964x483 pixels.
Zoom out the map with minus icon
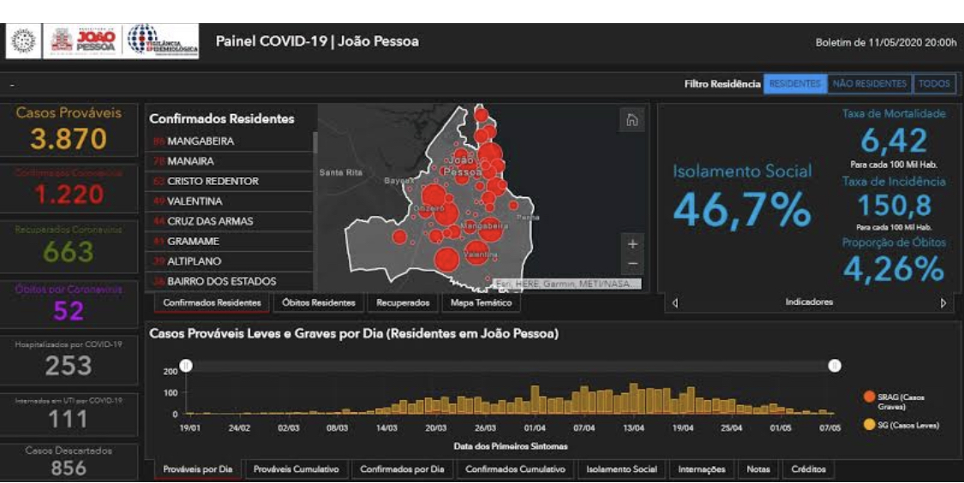coord(632,264)
